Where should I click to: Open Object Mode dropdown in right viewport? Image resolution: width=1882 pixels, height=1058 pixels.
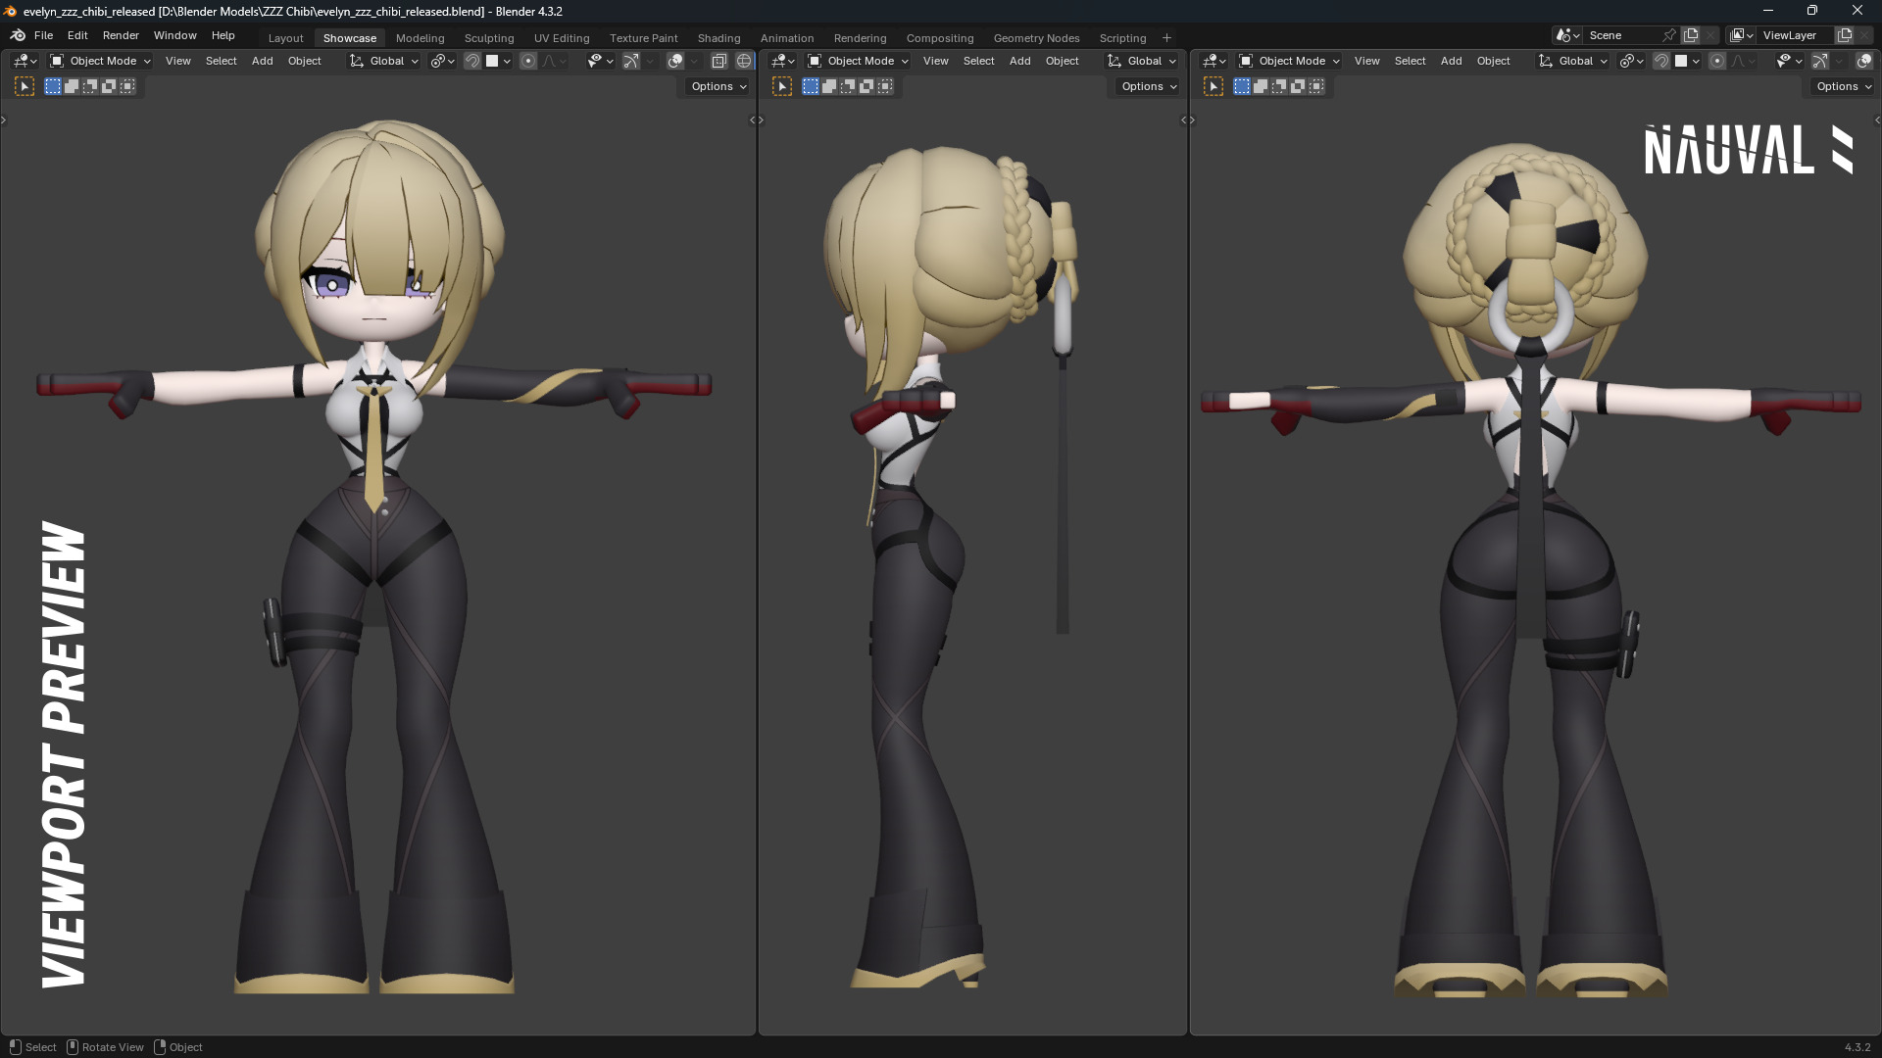(1289, 61)
